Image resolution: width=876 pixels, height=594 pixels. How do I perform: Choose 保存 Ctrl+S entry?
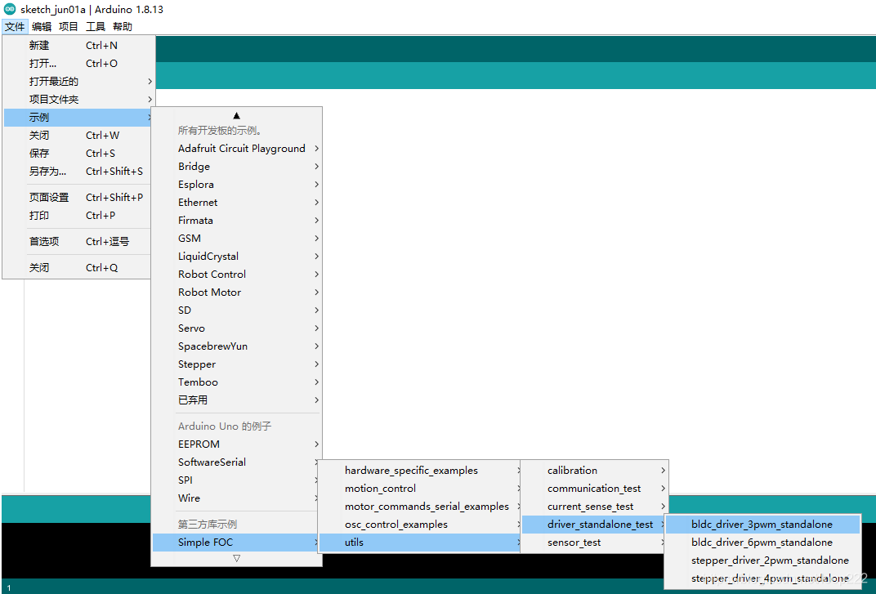78,153
